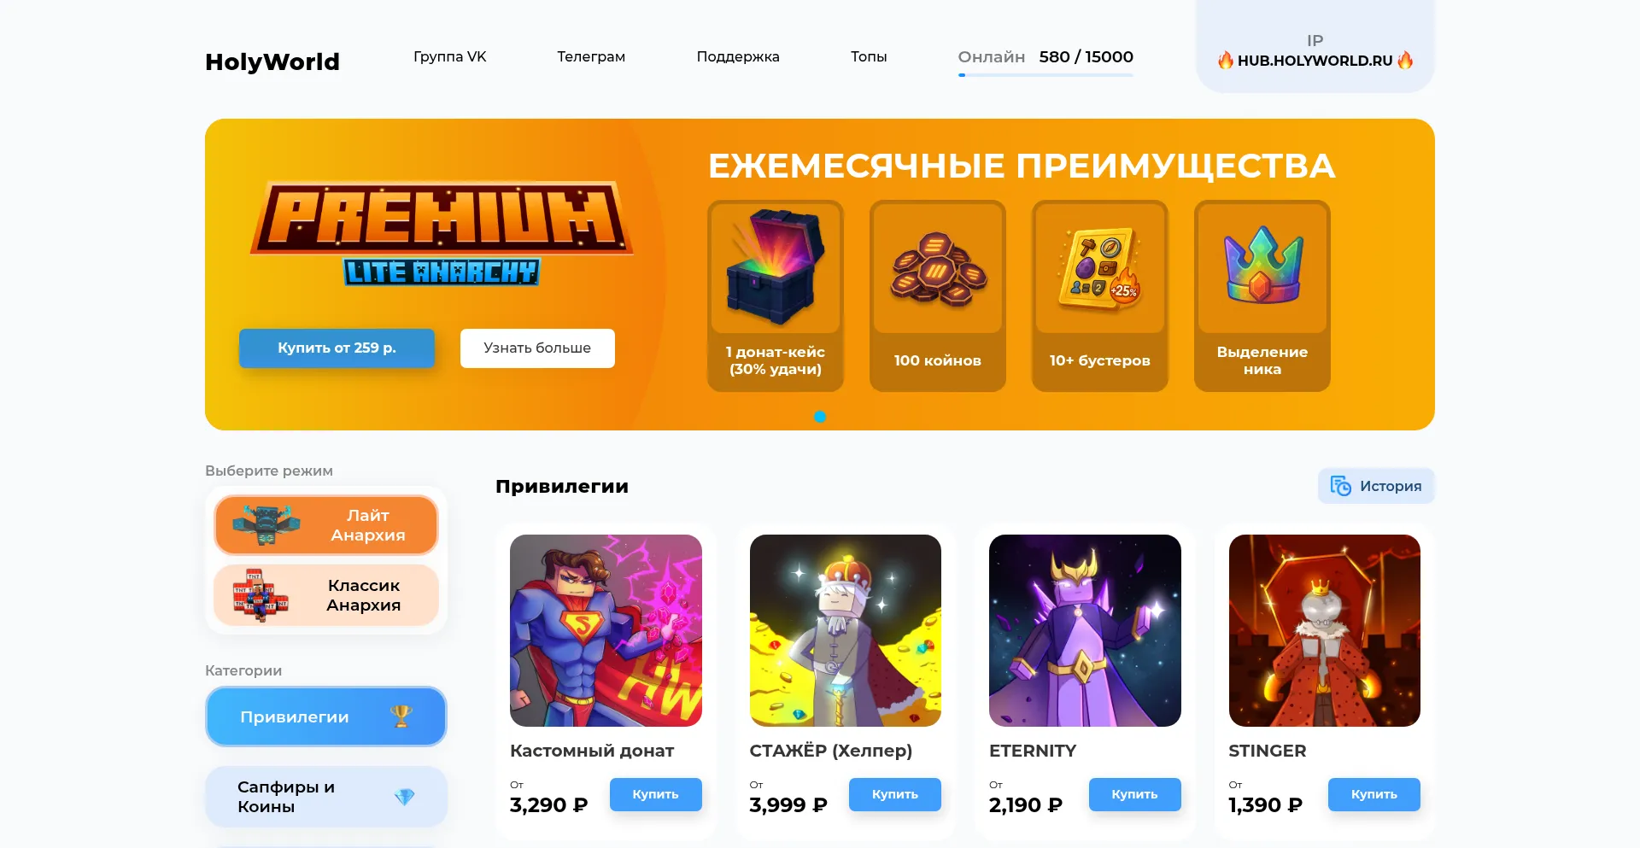This screenshot has height=848, width=1640.
Task: Click the donate-case chest icon
Action: pos(776,267)
